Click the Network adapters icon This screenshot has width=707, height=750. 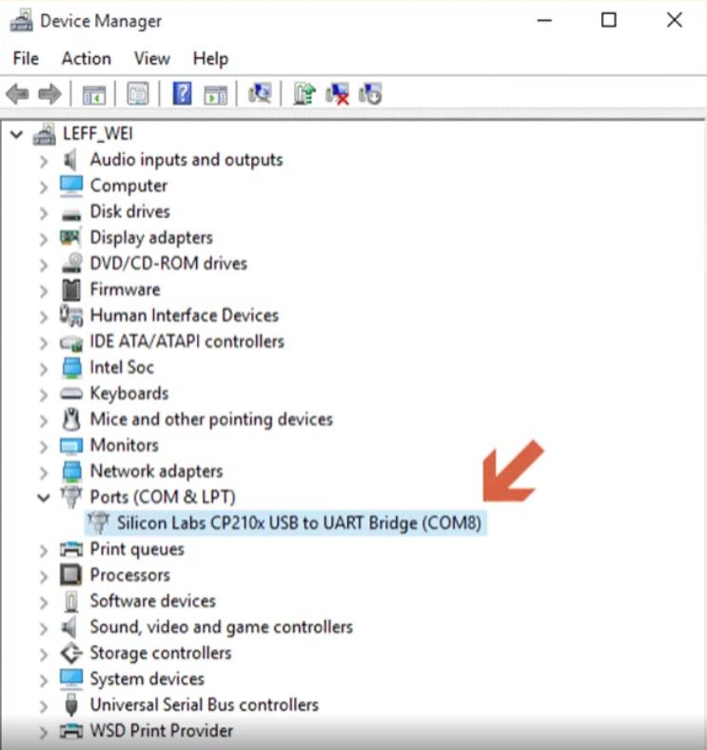click(x=71, y=471)
